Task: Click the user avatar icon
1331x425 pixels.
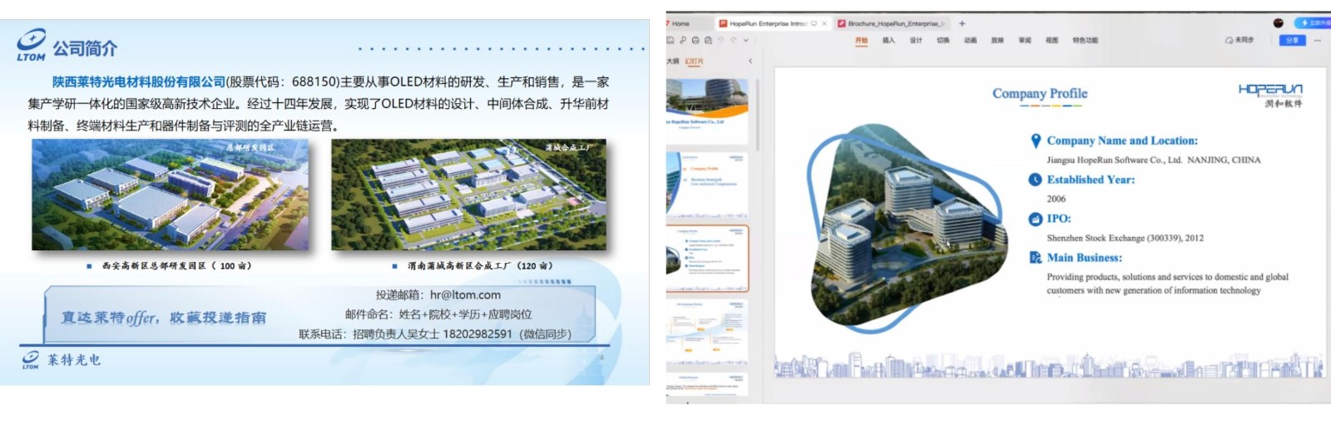Action: click(1279, 23)
